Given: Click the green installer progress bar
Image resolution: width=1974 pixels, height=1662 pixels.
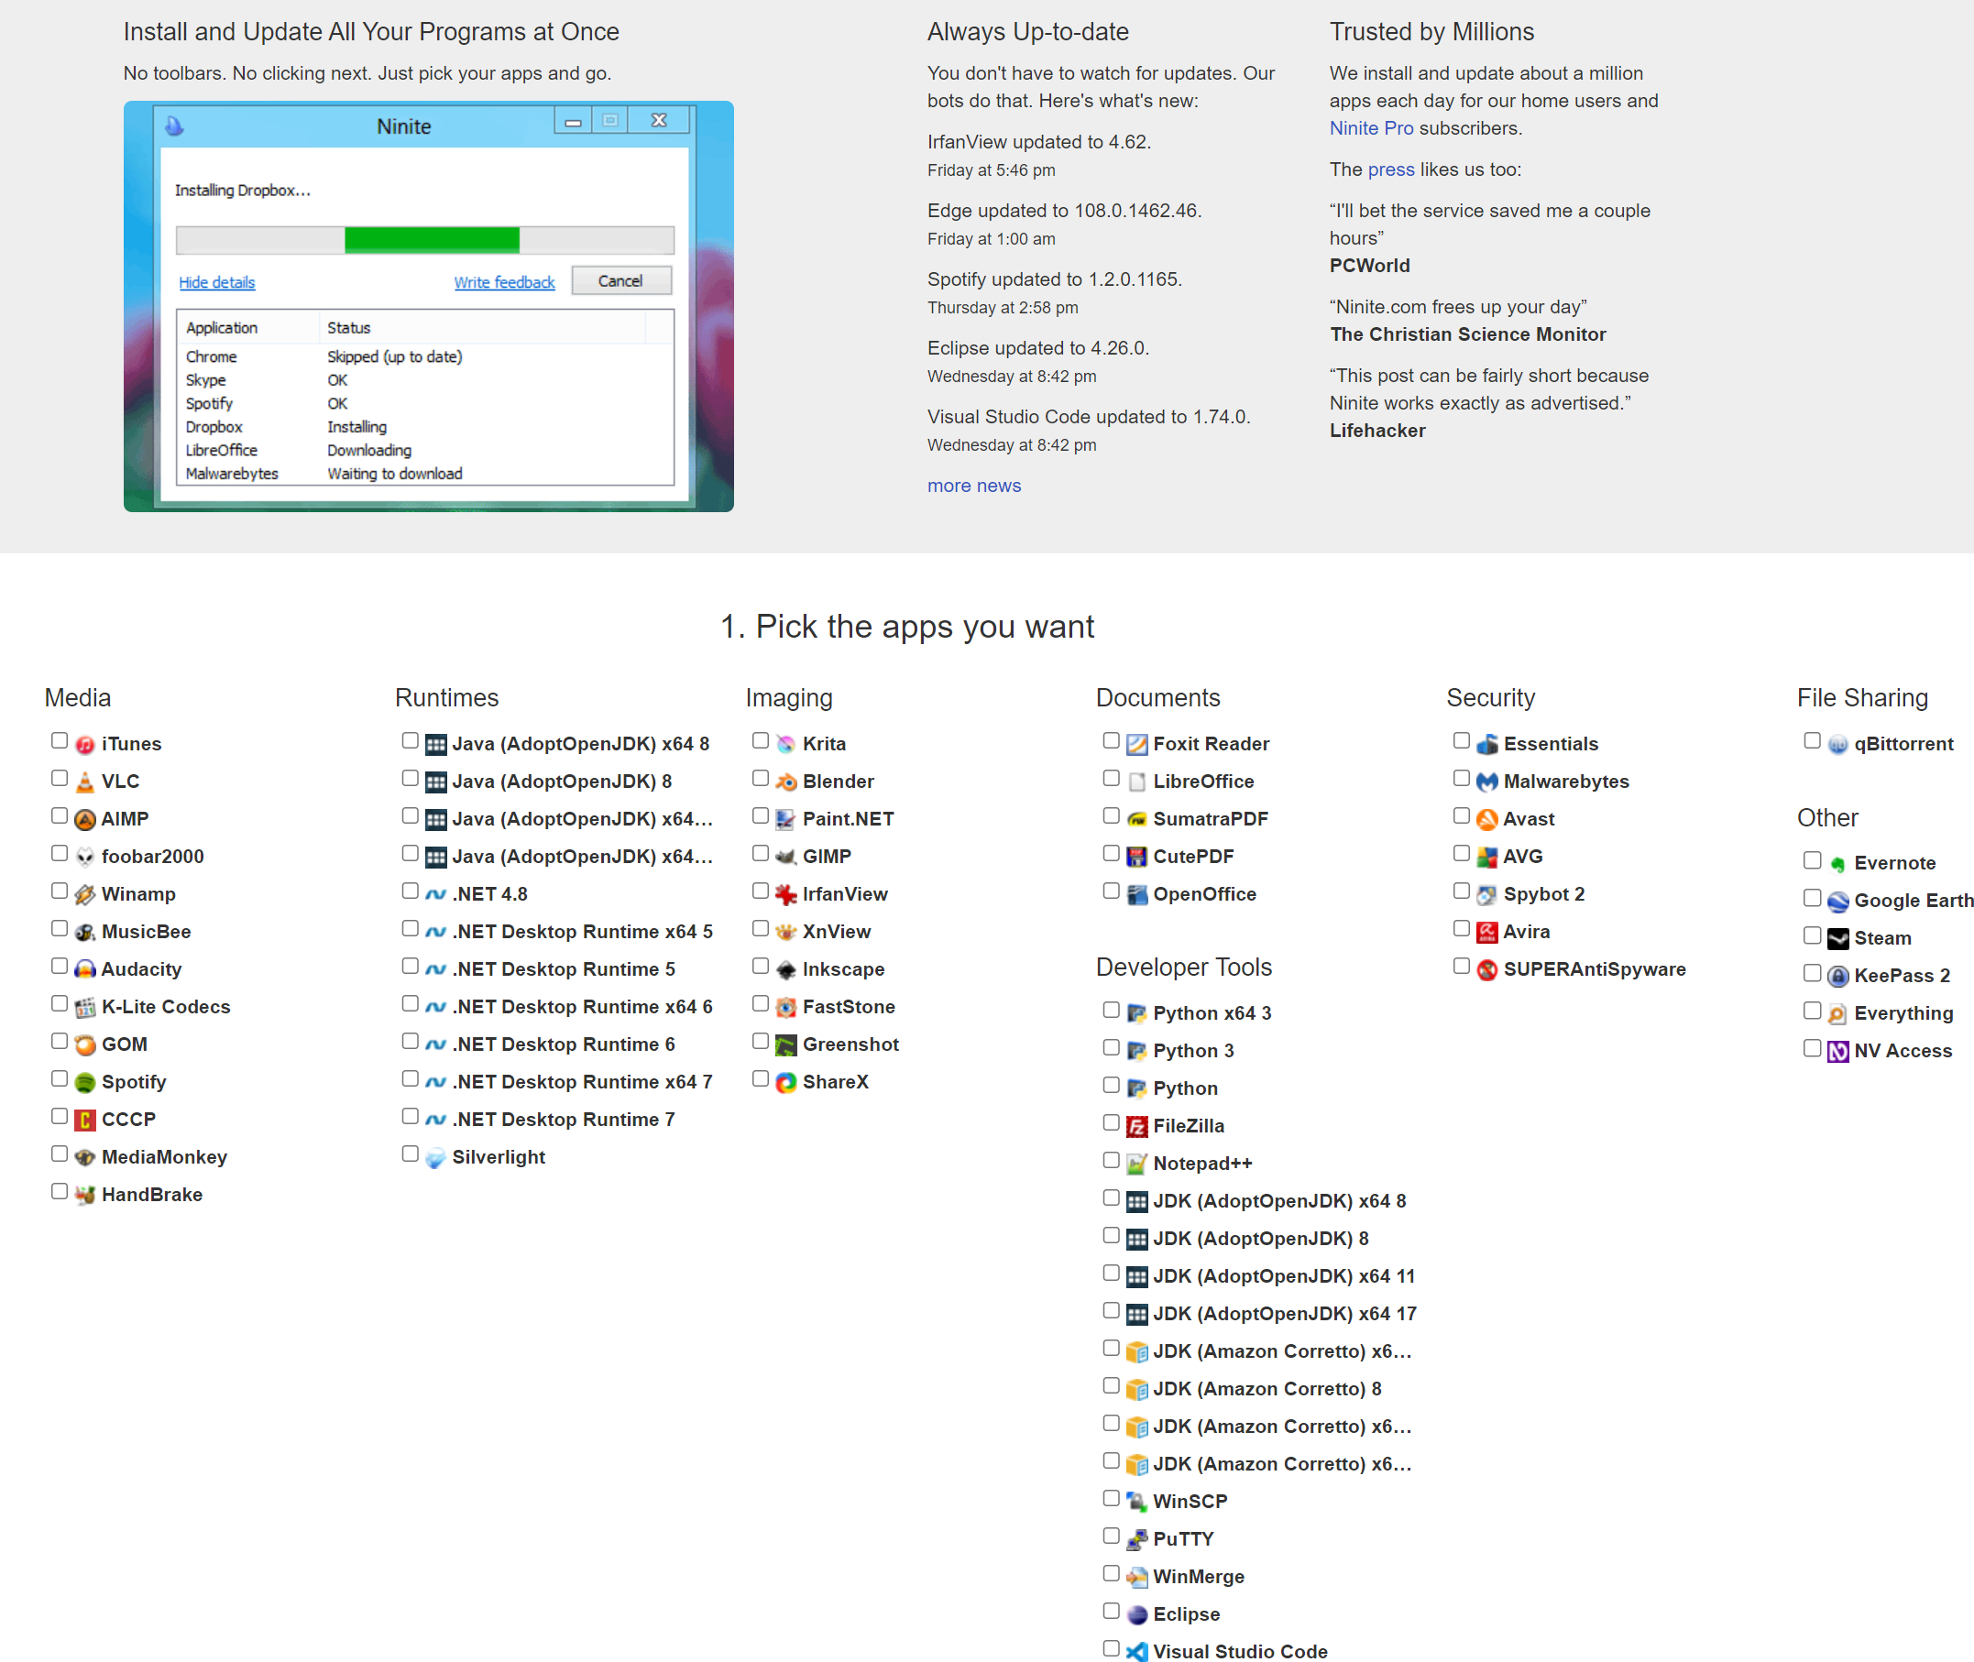Looking at the screenshot, I should click(432, 240).
